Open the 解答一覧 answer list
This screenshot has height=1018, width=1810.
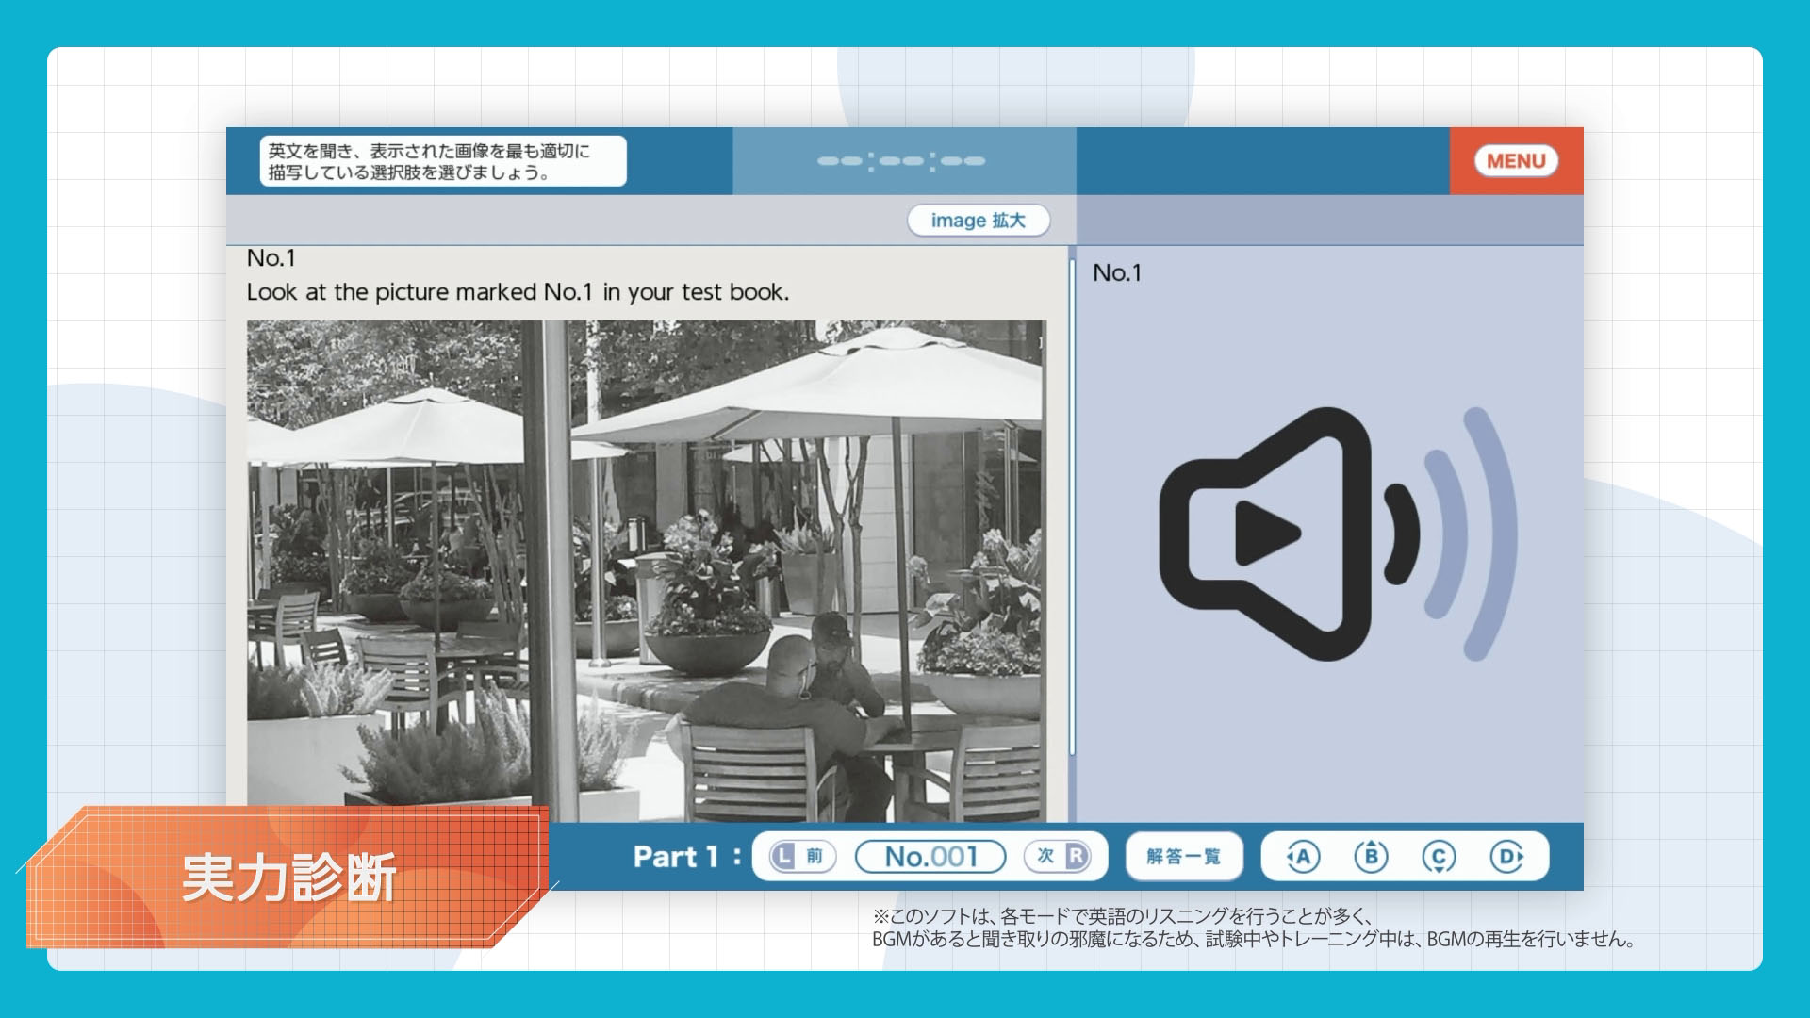pyautogui.click(x=1184, y=857)
